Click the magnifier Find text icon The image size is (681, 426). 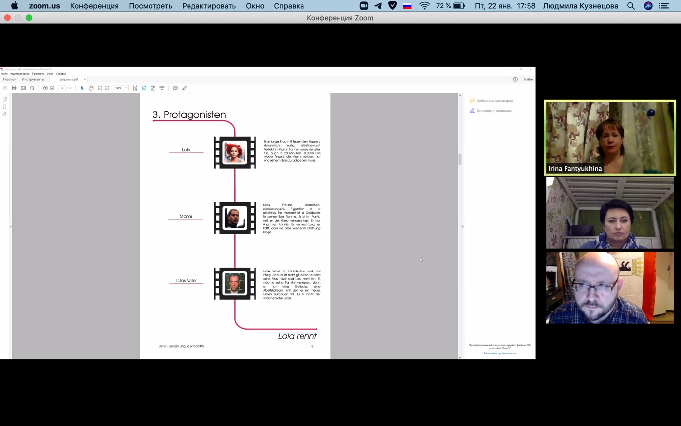click(32, 88)
